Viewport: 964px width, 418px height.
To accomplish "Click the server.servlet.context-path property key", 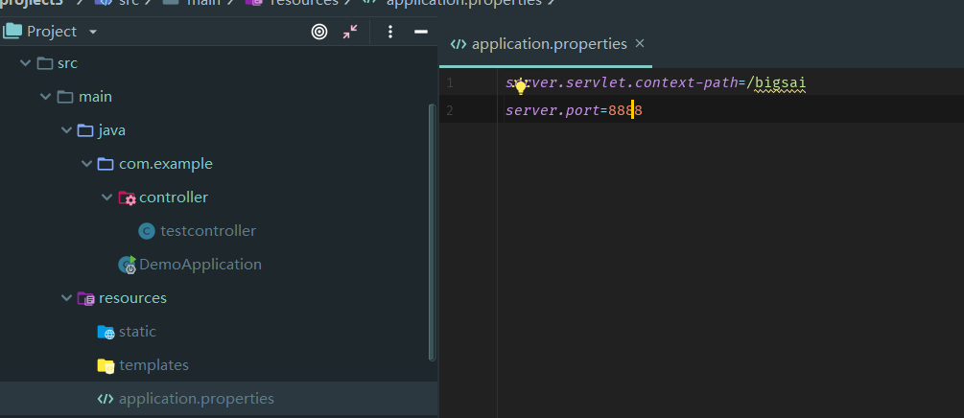I will tap(622, 83).
